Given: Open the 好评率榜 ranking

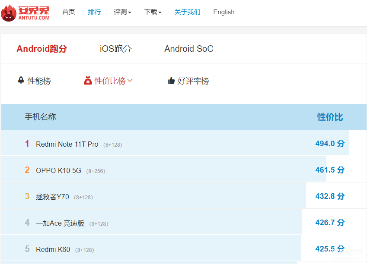Looking at the screenshot, I should 193,81.
